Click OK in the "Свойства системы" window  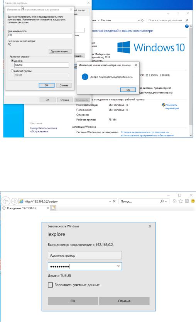(47, 100)
